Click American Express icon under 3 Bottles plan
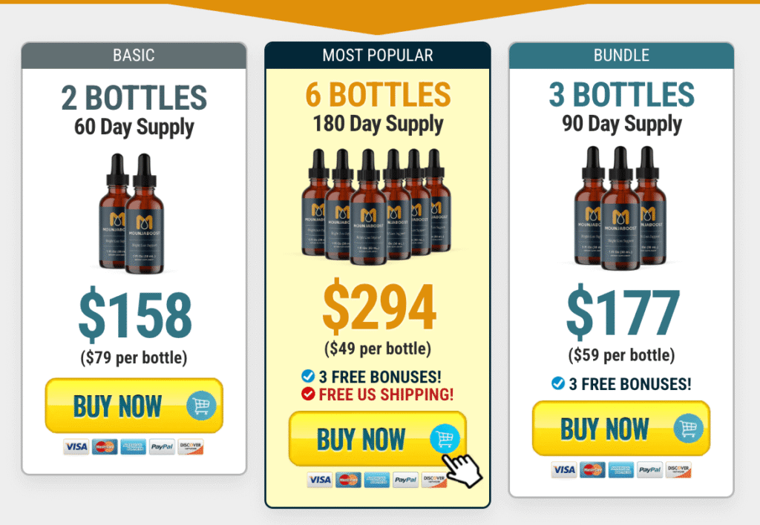This screenshot has height=525, width=760. (621, 469)
